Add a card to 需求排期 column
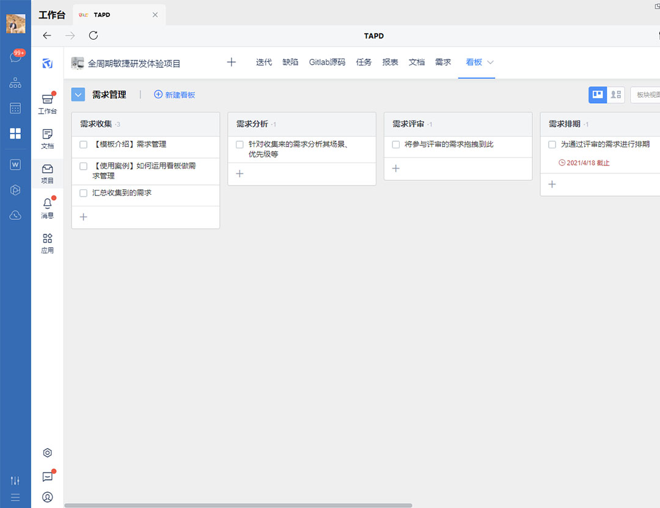Image resolution: width=660 pixels, height=508 pixels. [552, 184]
